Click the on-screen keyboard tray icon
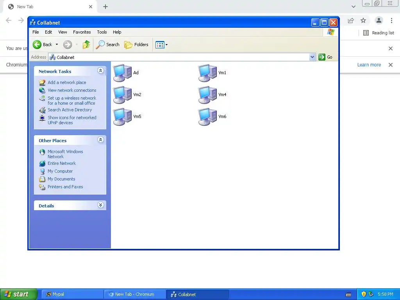 (348, 295)
